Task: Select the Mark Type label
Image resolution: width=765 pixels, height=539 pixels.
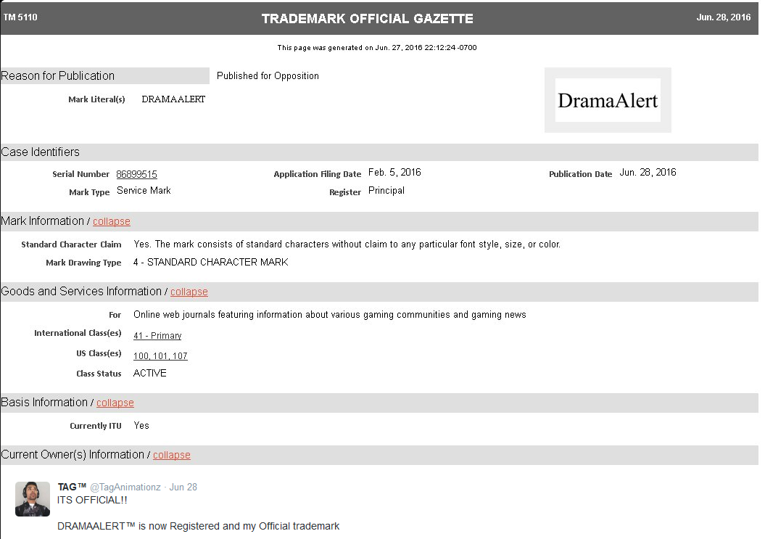Action: pos(89,192)
